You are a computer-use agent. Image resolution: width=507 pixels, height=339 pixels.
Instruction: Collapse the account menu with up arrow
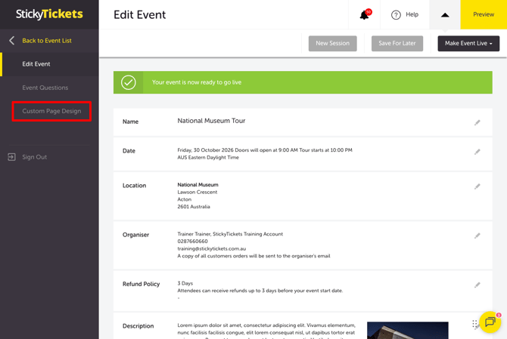(x=445, y=15)
